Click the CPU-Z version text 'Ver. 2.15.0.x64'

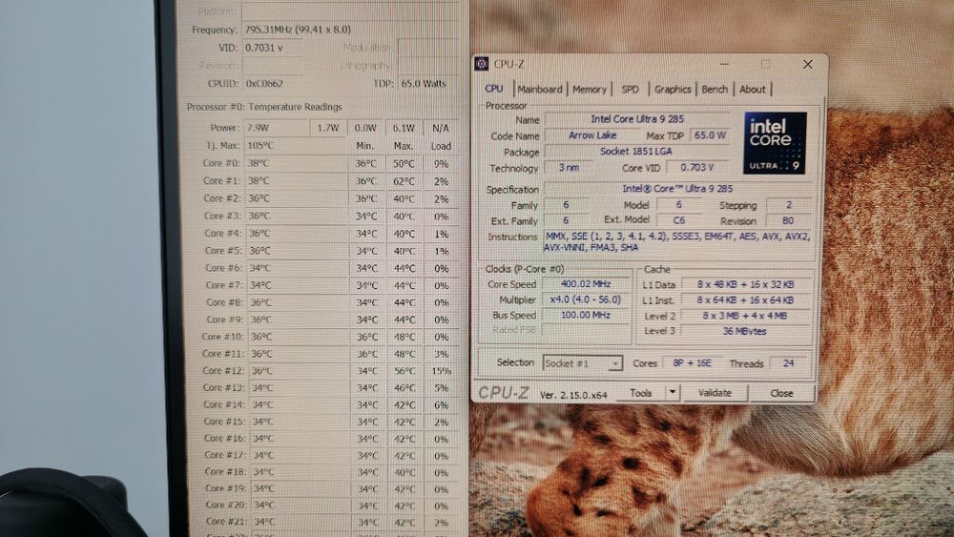573,395
